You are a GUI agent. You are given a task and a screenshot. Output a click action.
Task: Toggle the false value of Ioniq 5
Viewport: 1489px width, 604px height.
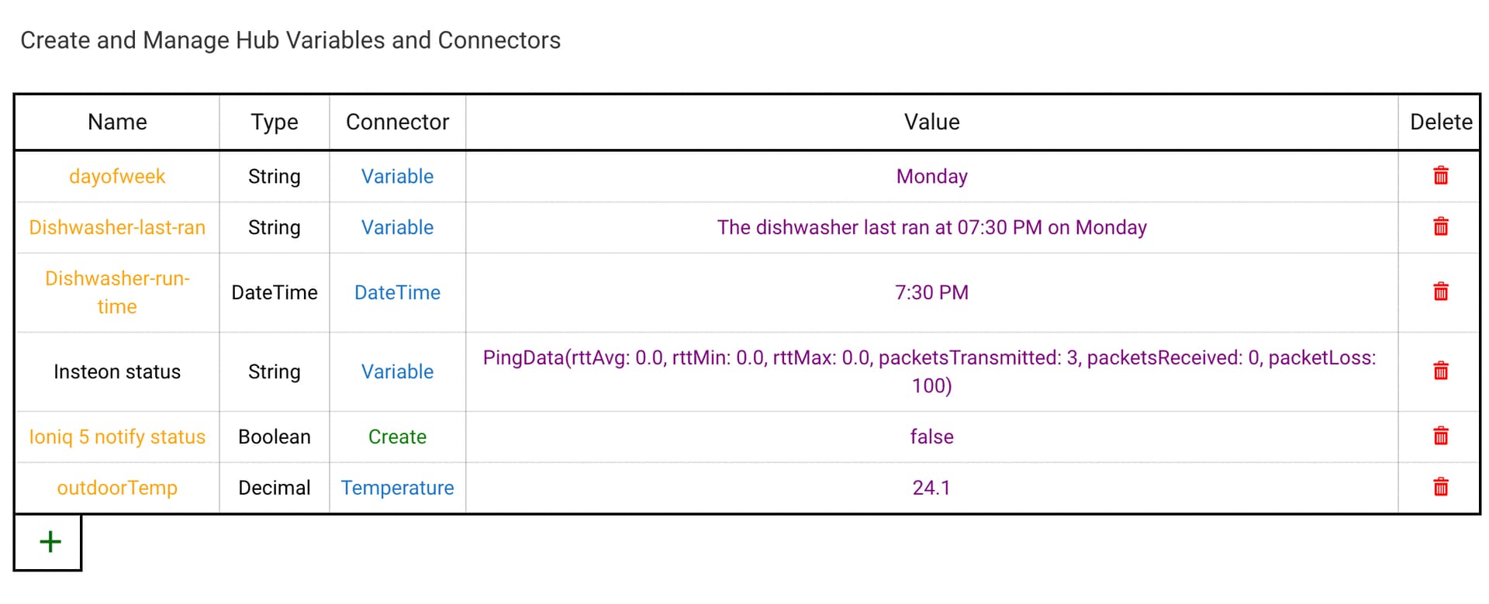[931, 437]
